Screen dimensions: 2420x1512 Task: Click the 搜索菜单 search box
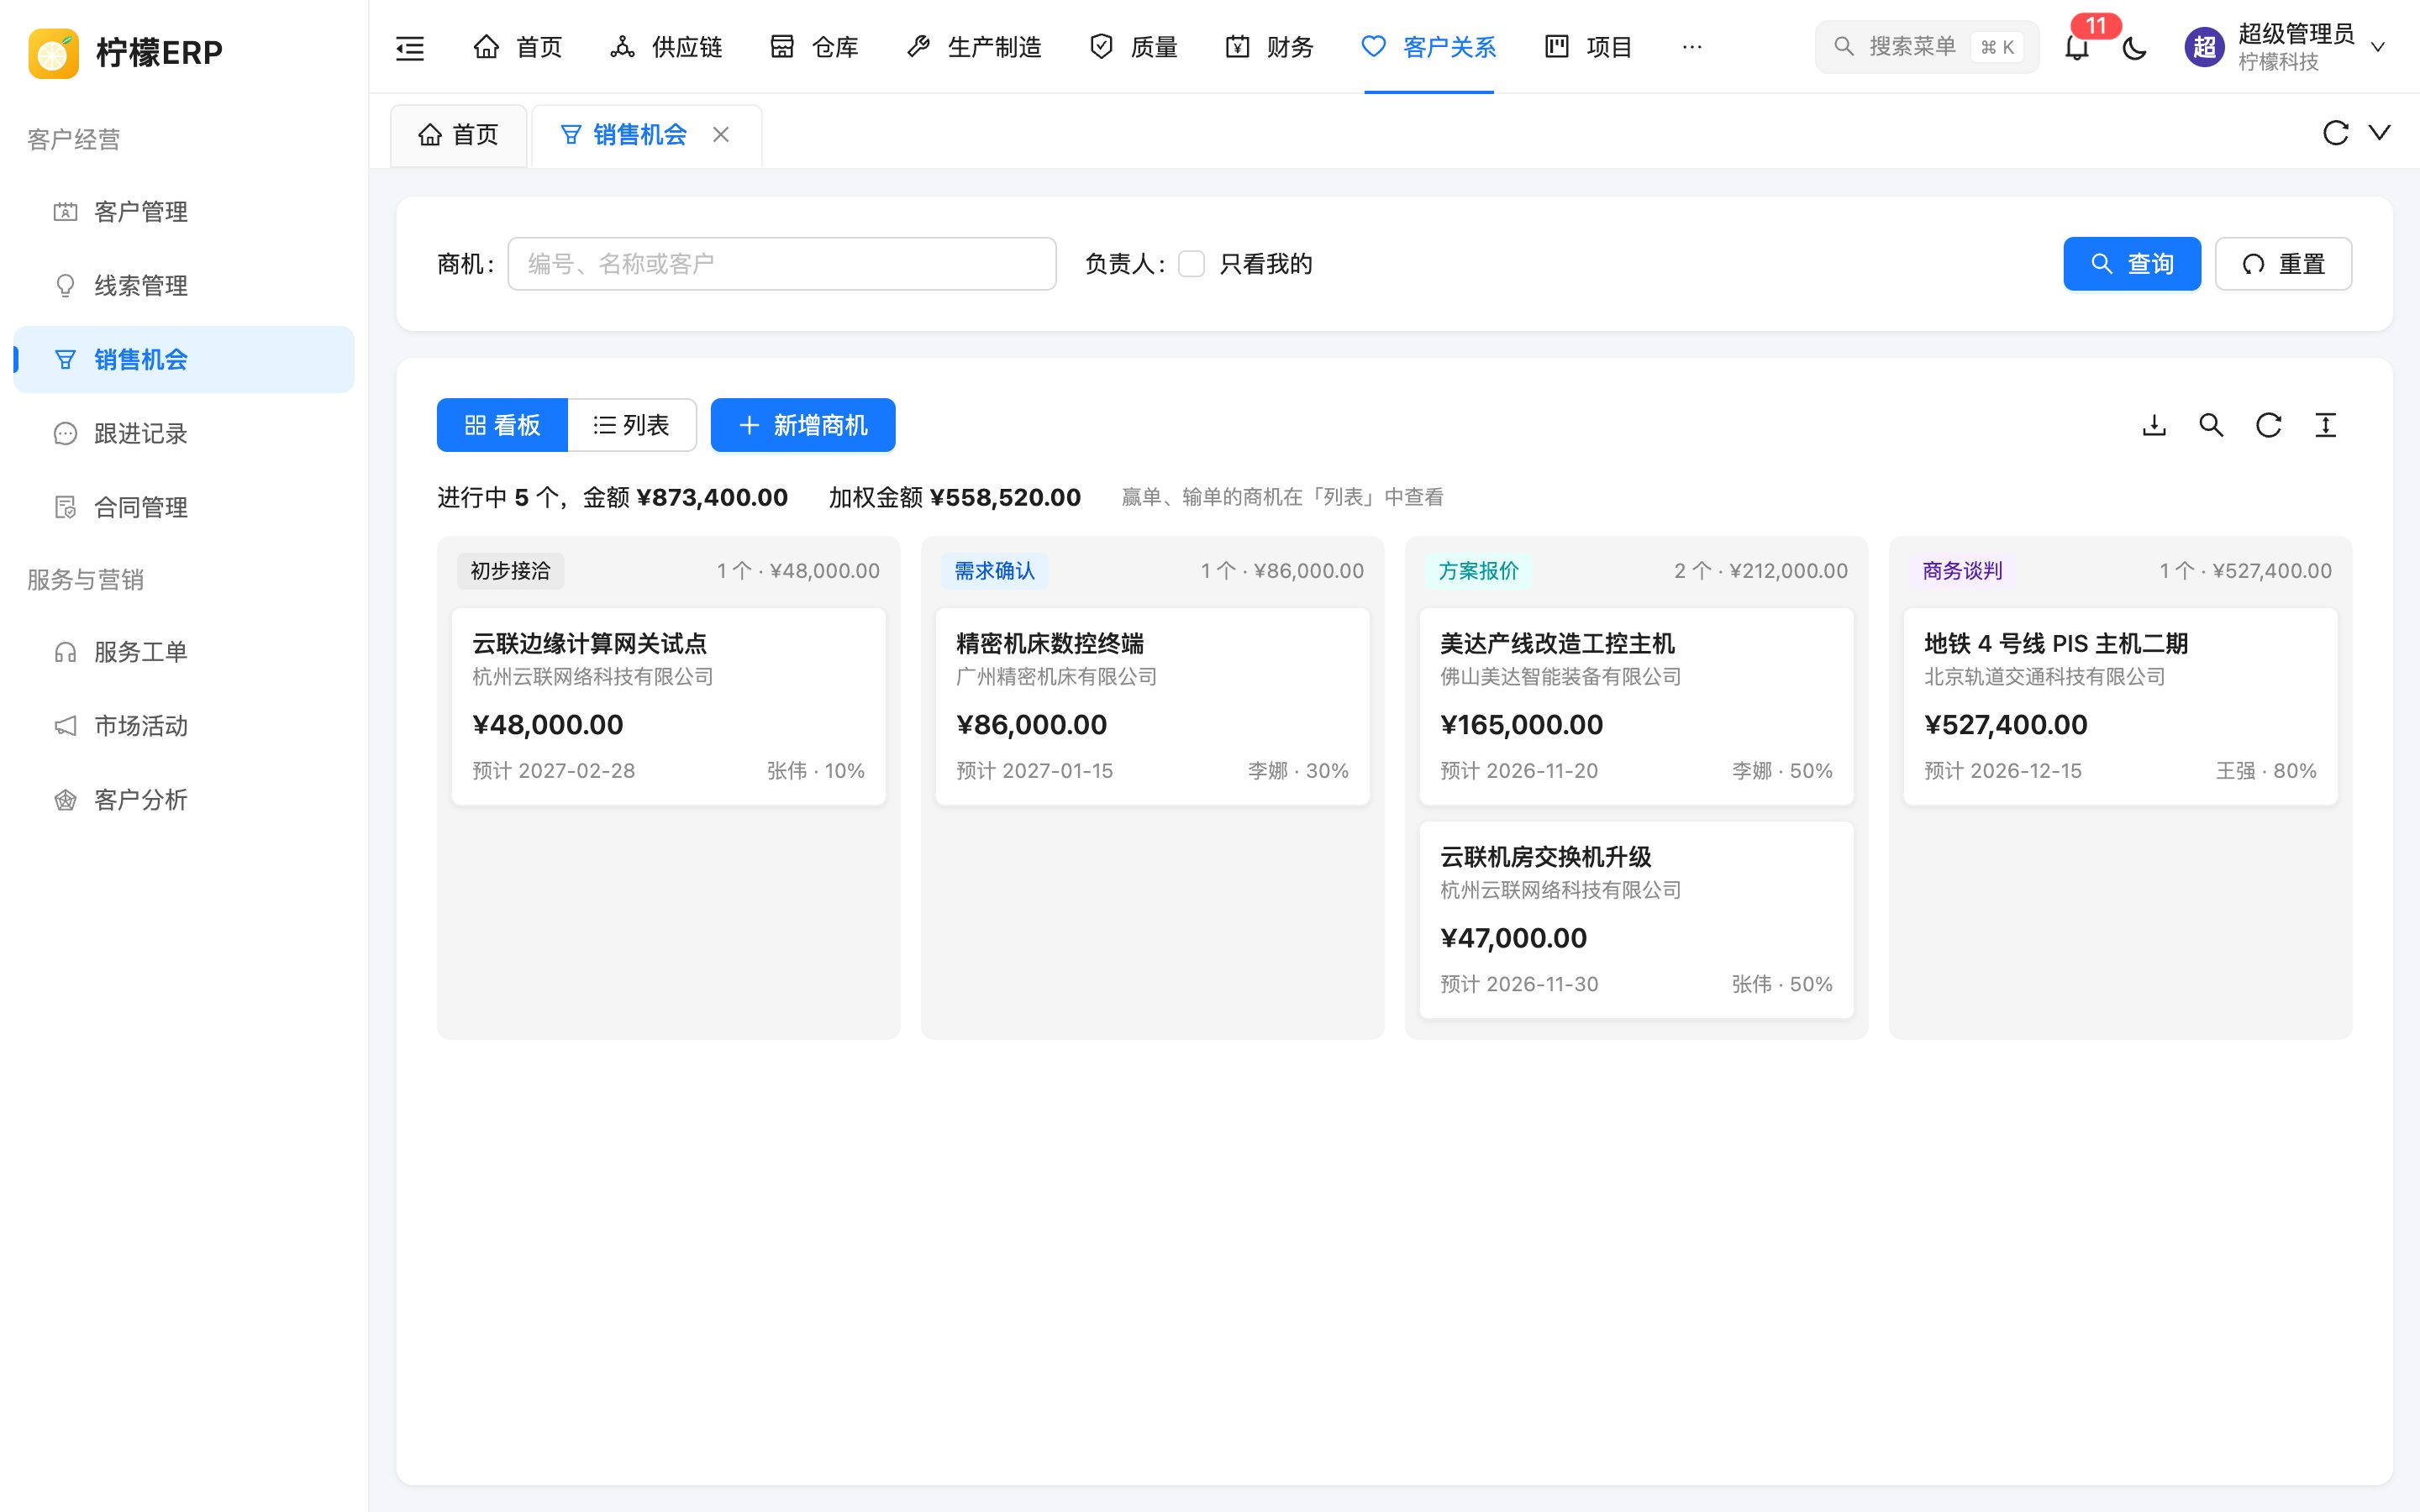pos(1927,47)
